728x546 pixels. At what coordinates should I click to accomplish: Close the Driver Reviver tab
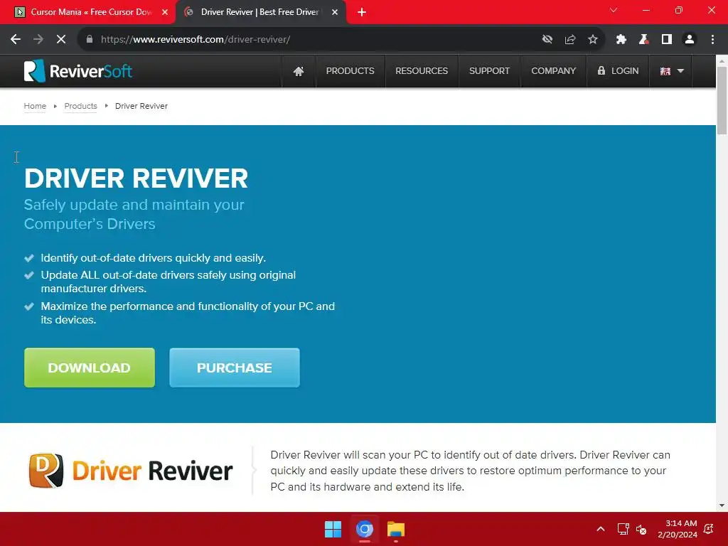335,12
